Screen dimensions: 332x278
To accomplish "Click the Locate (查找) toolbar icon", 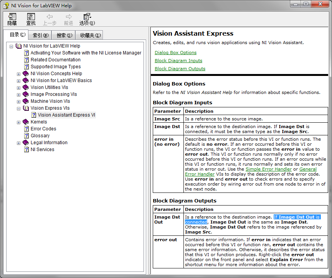I will pyautogui.click(x=31, y=19).
